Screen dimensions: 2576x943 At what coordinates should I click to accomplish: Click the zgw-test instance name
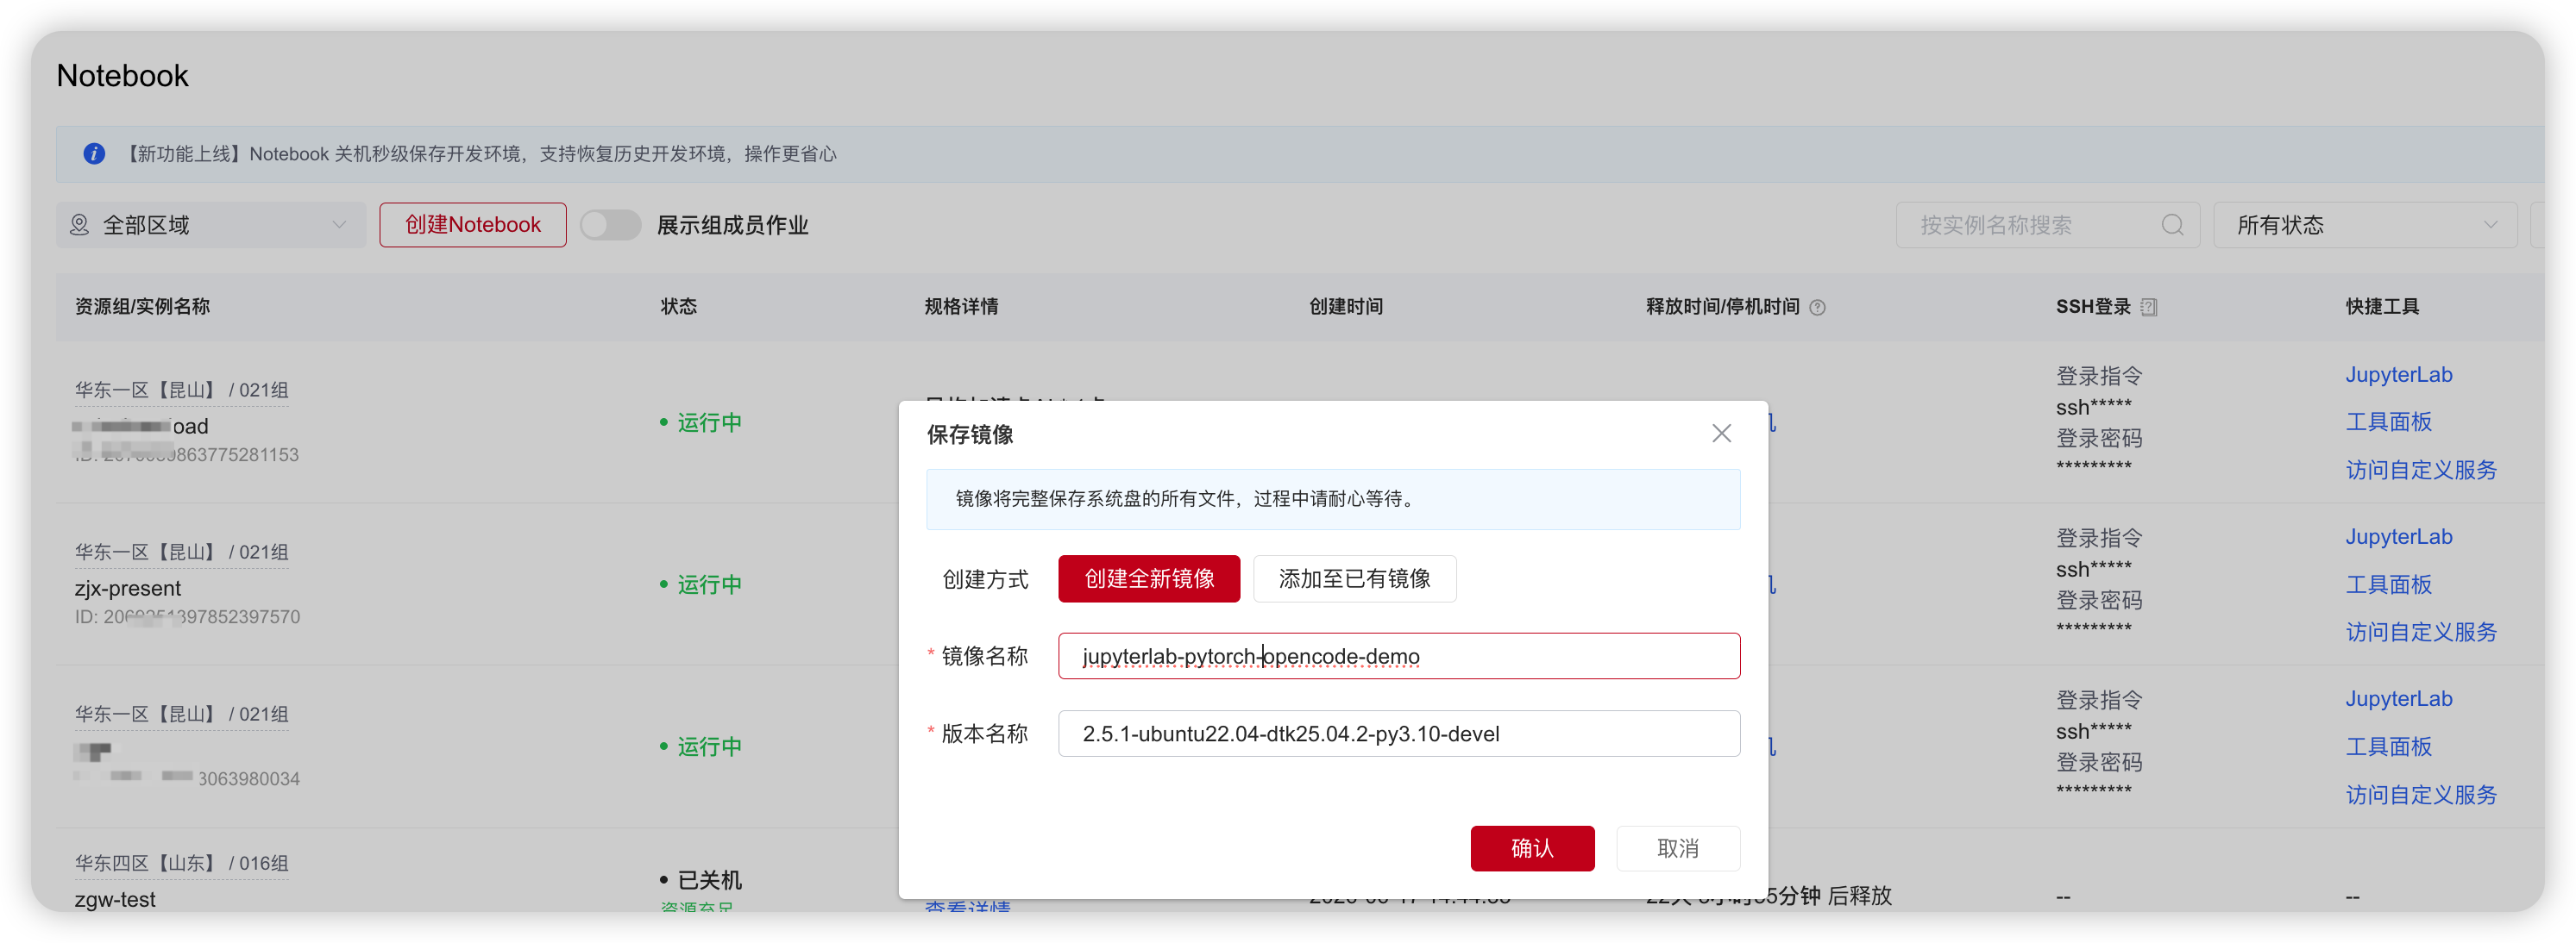click(115, 899)
